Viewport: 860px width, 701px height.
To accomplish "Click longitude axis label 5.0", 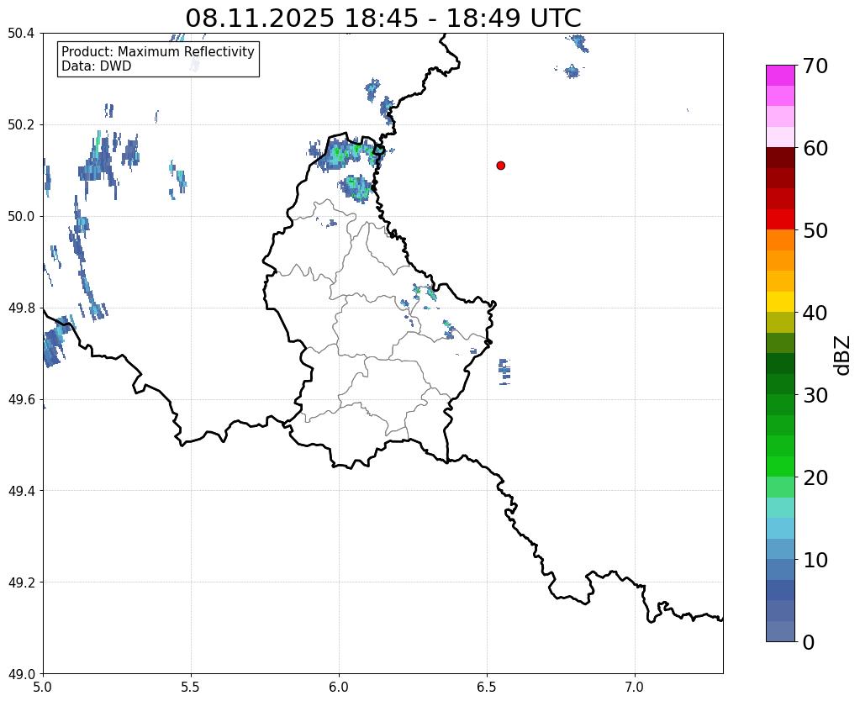I will tap(43, 687).
